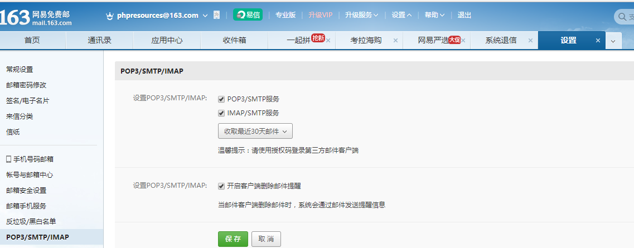Open the green 易信 button
This screenshot has height=248, width=634.
point(248,15)
